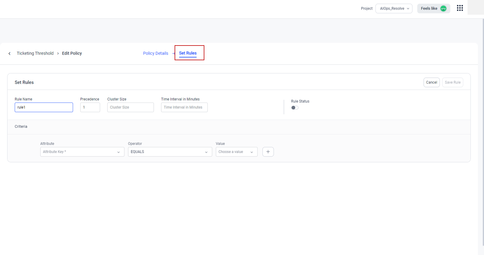Viewport: 484px width, 255px height.
Task: Click the arrow between Policy Details and Set Rules
Action: 173,54
